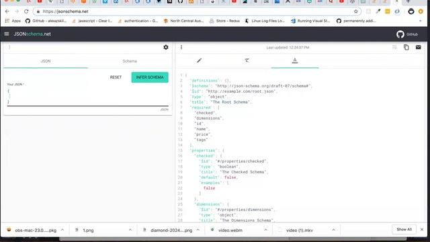The image size is (430, 242).
Task: Open the javascript - Clear I... bookmark
Action: [92, 21]
